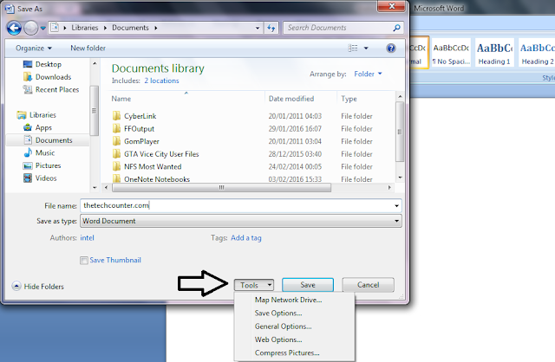
Task: Open the Tools dropdown button
Action: 254,285
